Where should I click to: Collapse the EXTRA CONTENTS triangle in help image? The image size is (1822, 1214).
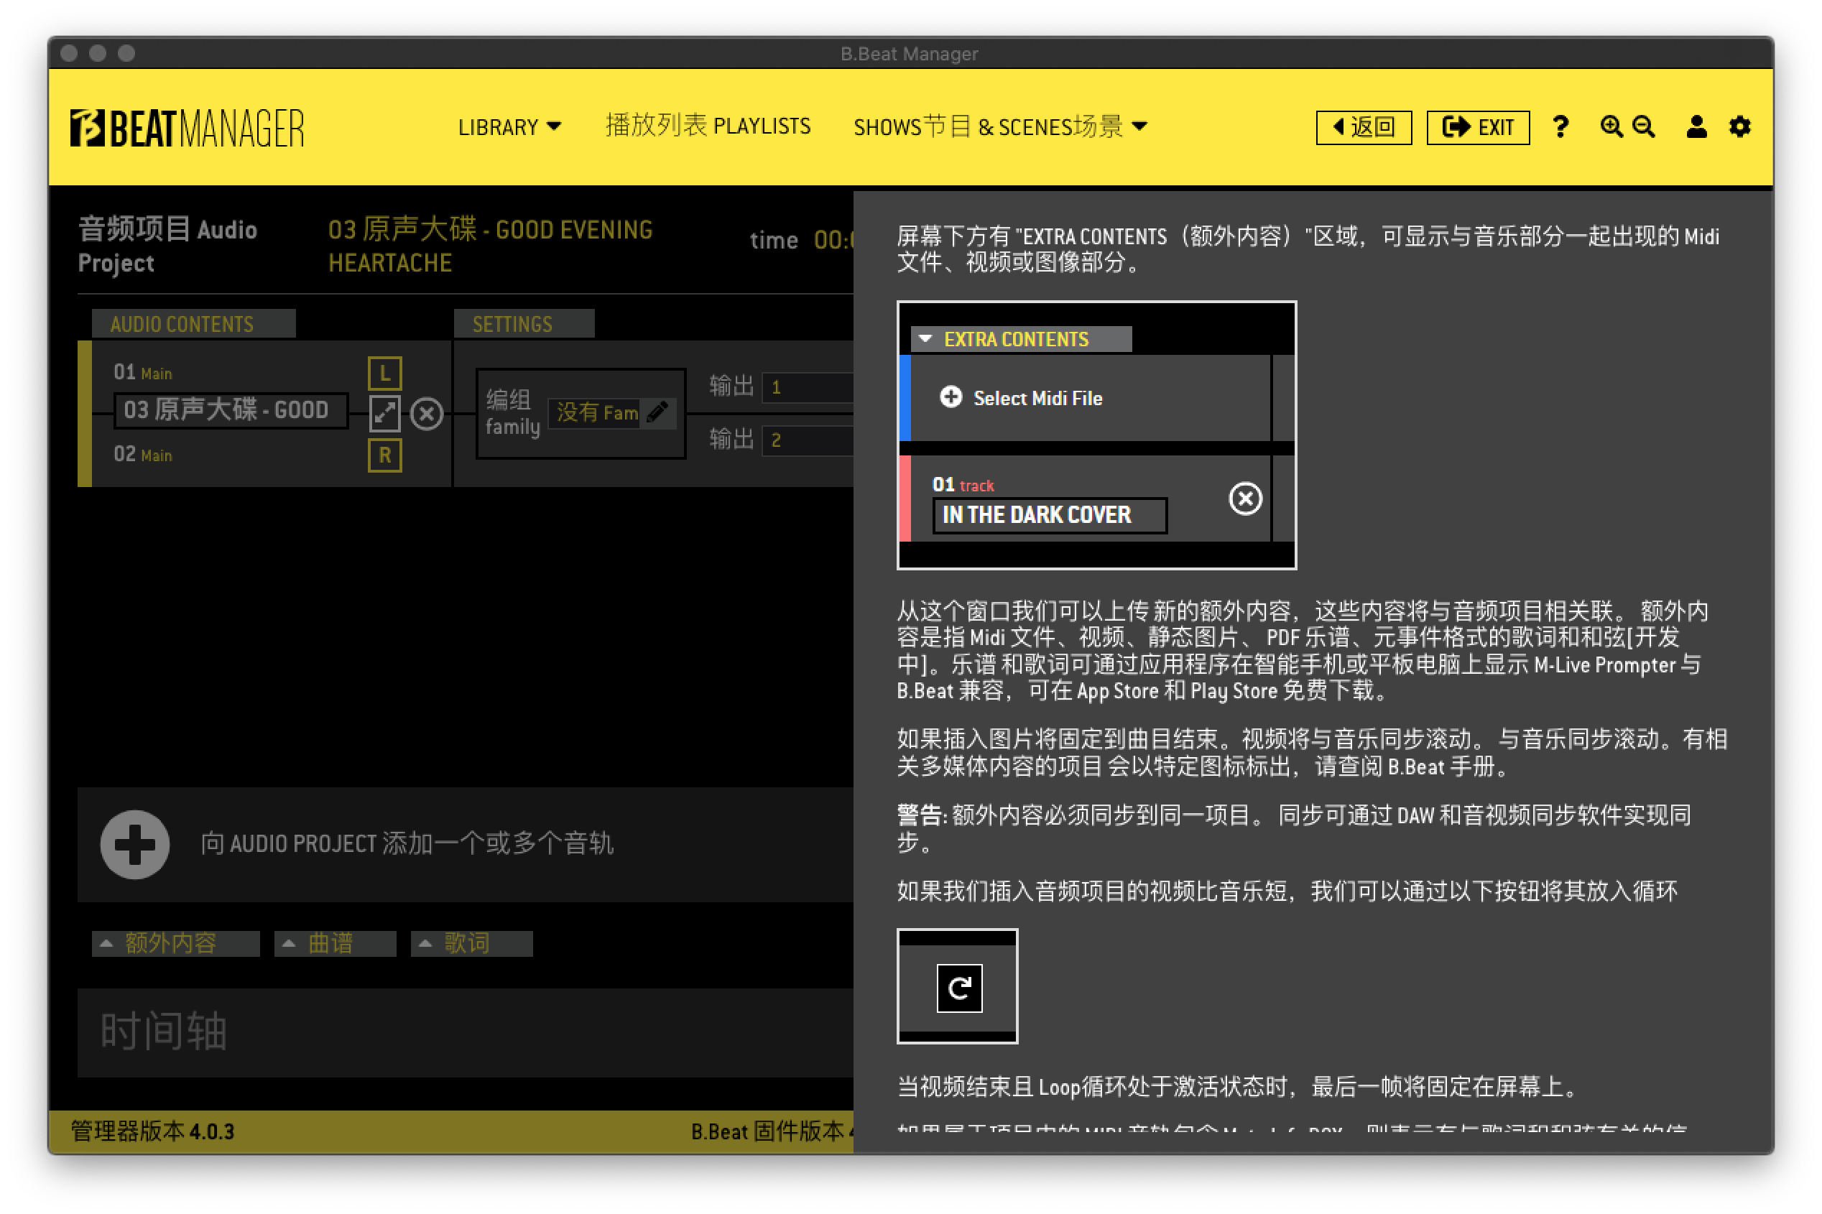tap(924, 338)
